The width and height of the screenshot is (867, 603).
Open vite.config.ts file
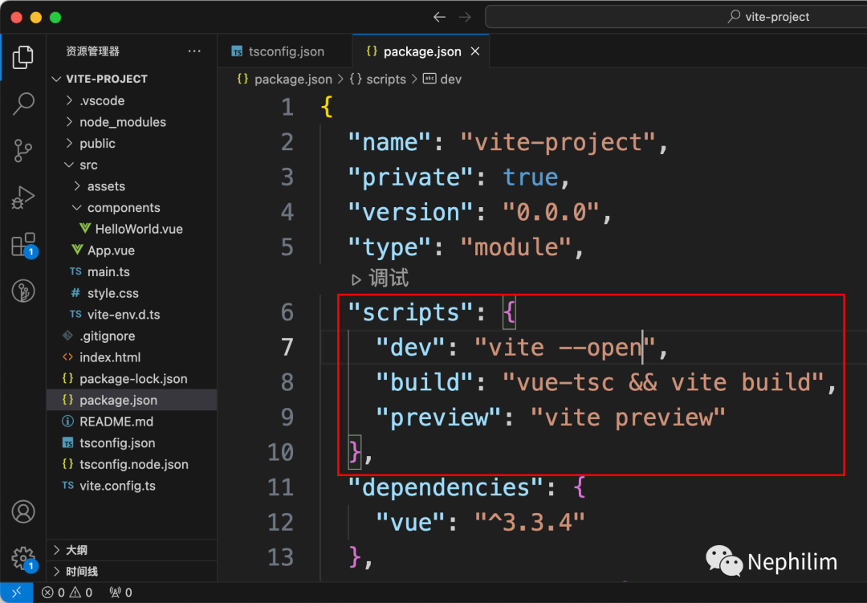132,486
